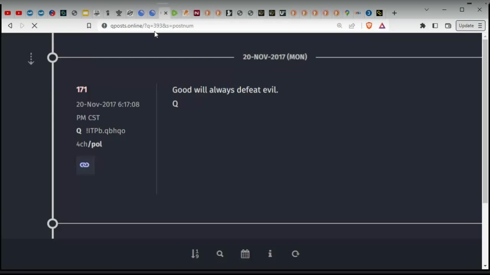Open a new tab with the plus button

(x=394, y=13)
